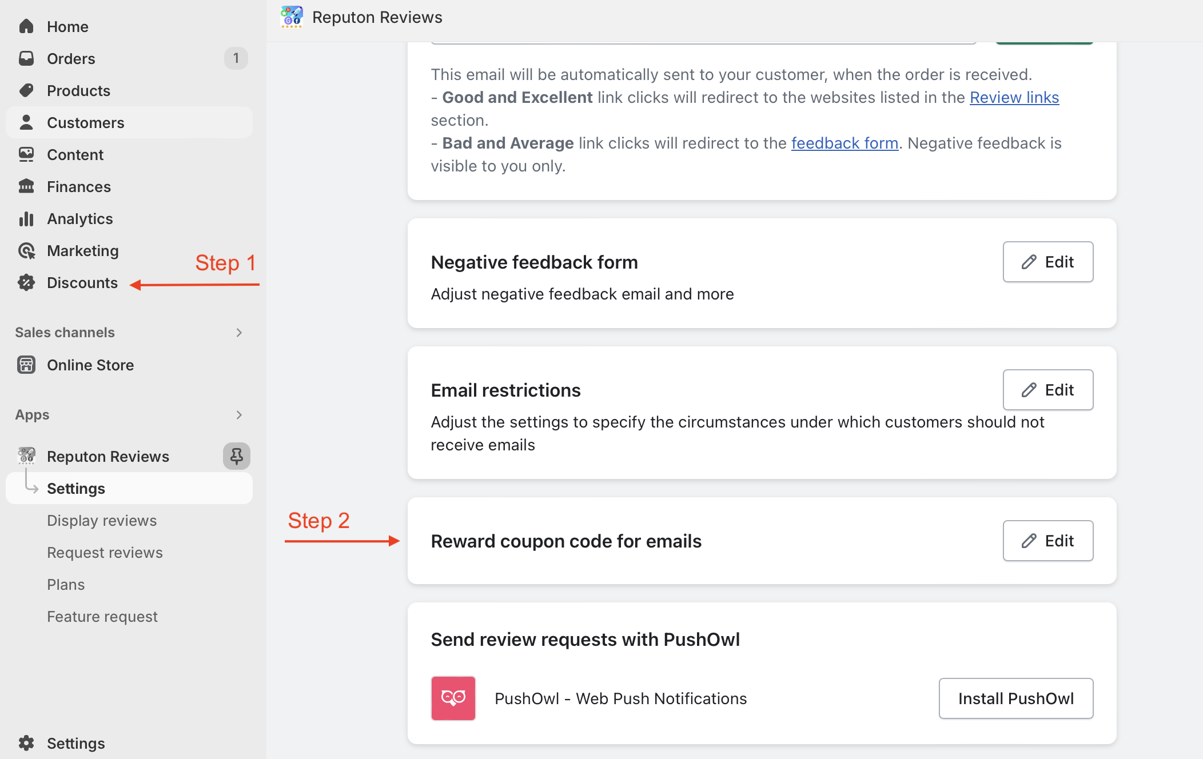Edit Reward coupon code for emails
Image resolution: width=1203 pixels, height=759 pixels.
1047,541
